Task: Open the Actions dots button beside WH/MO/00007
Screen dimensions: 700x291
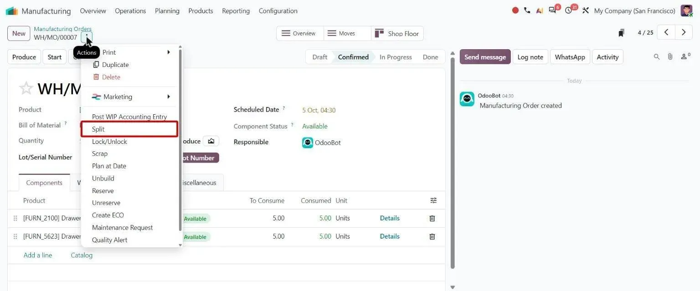Action: tap(87, 37)
